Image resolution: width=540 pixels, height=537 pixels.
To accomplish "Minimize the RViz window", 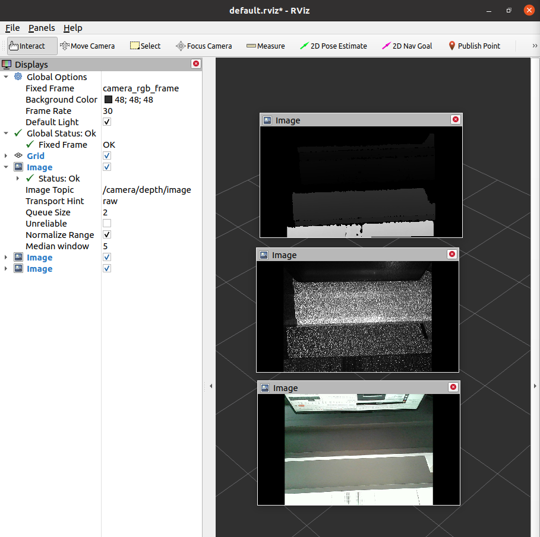I will [489, 10].
